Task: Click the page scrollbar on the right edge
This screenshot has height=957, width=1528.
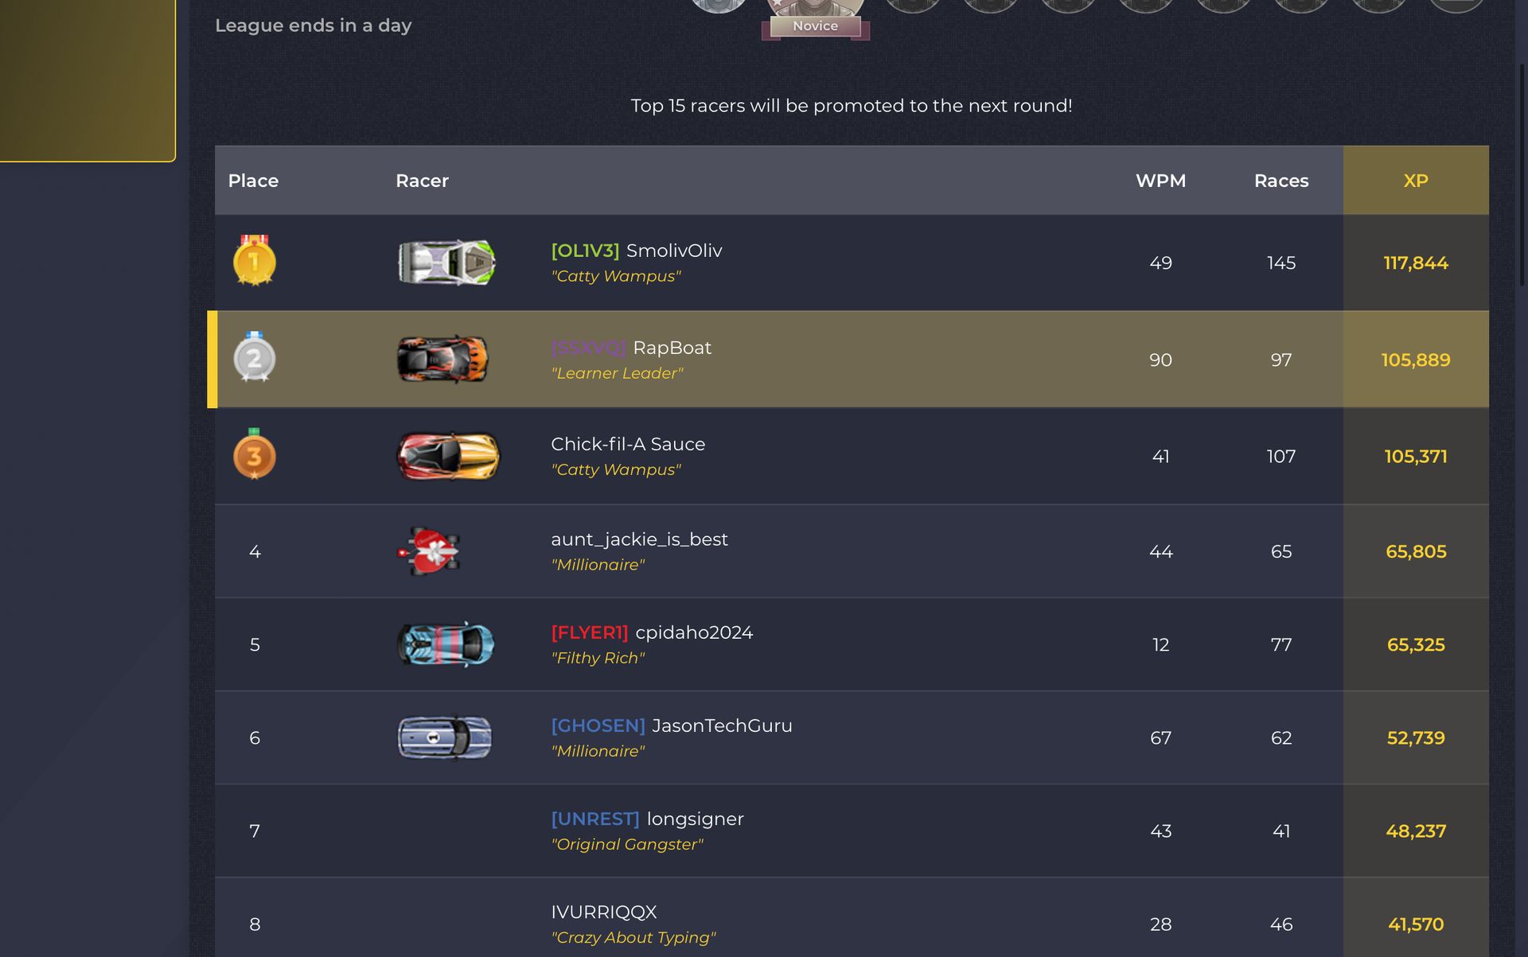Action: [x=1522, y=175]
